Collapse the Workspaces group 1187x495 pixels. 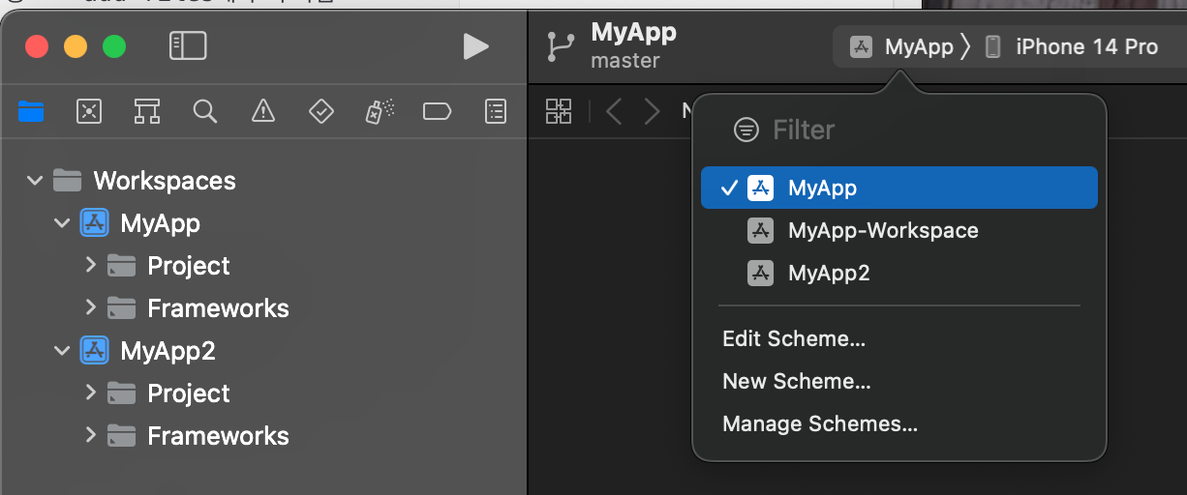(x=35, y=181)
